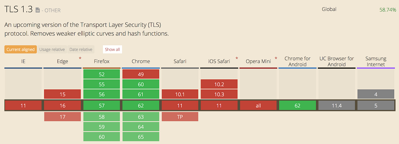399x144 pixels.
Task: Click the Safari TP version cell
Action: (180, 117)
